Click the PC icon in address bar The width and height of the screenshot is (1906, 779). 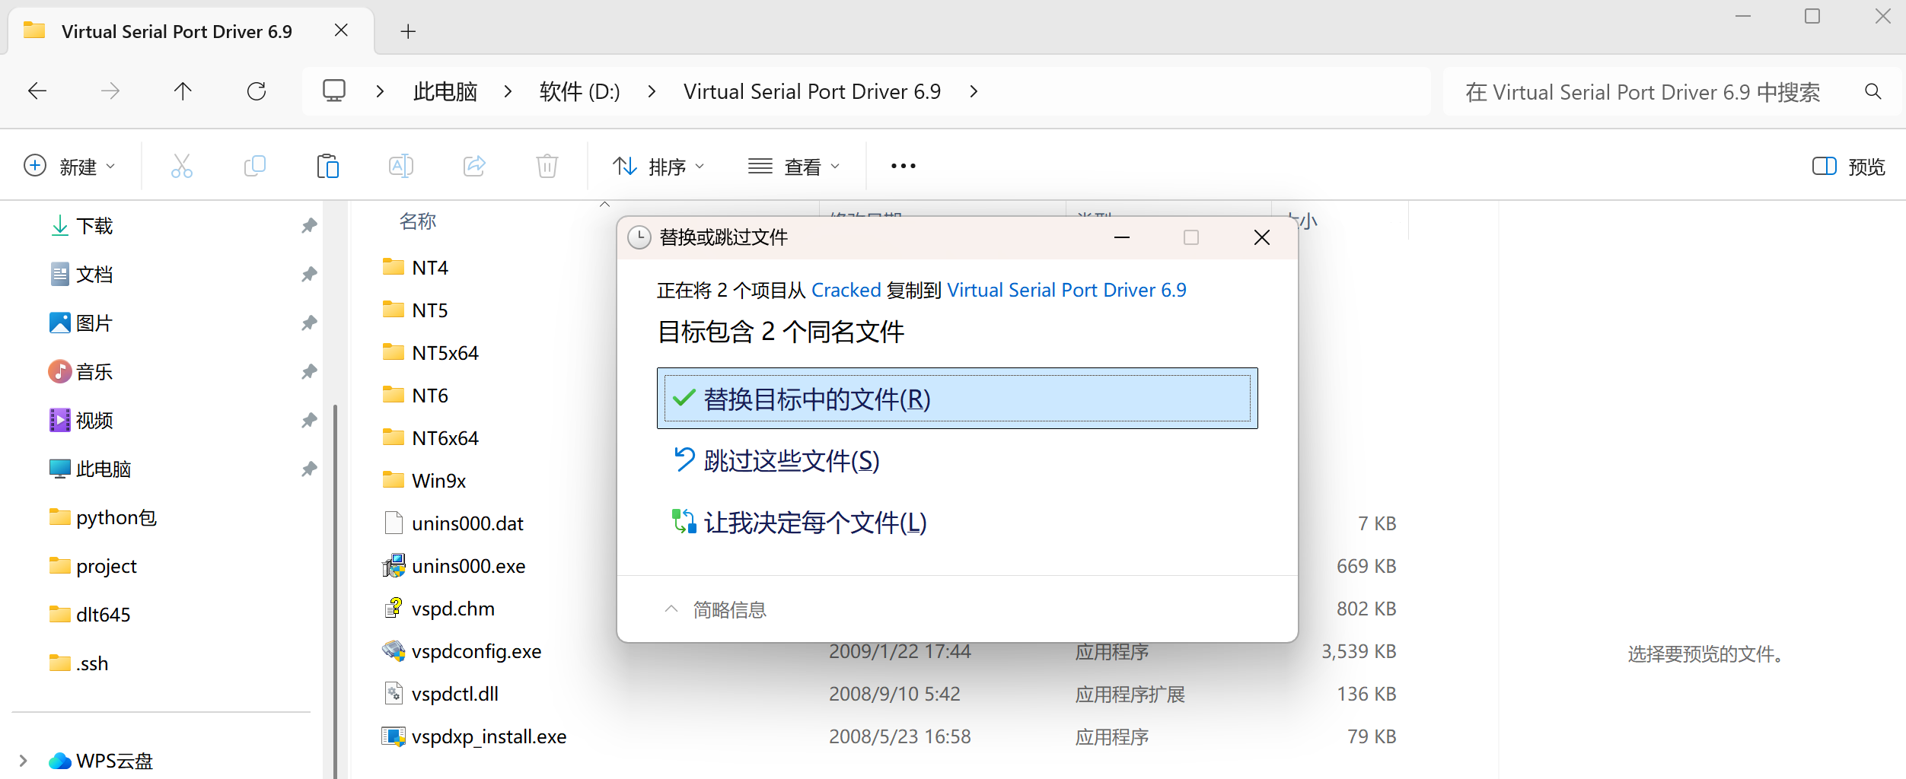click(334, 91)
